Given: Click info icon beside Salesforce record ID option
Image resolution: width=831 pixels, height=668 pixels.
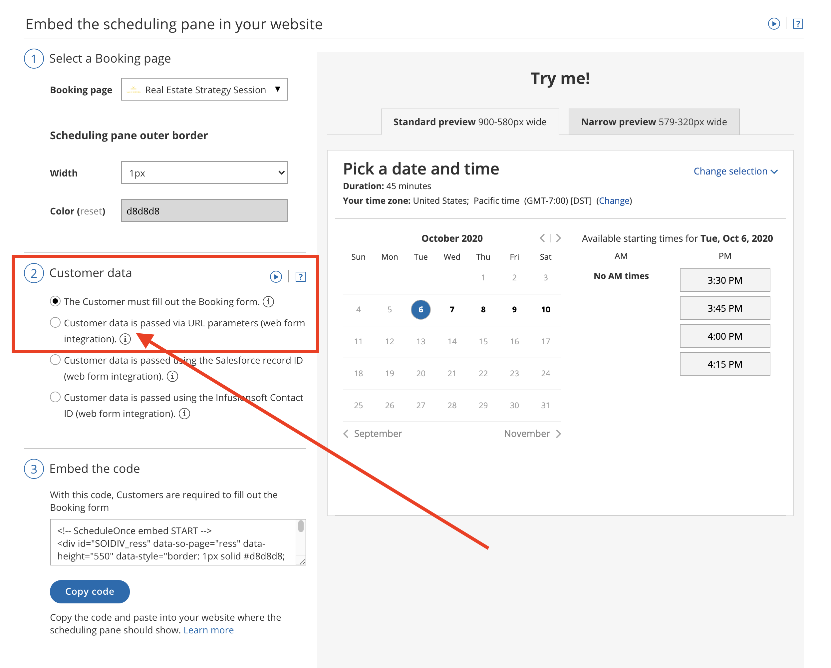Looking at the screenshot, I should point(172,376).
